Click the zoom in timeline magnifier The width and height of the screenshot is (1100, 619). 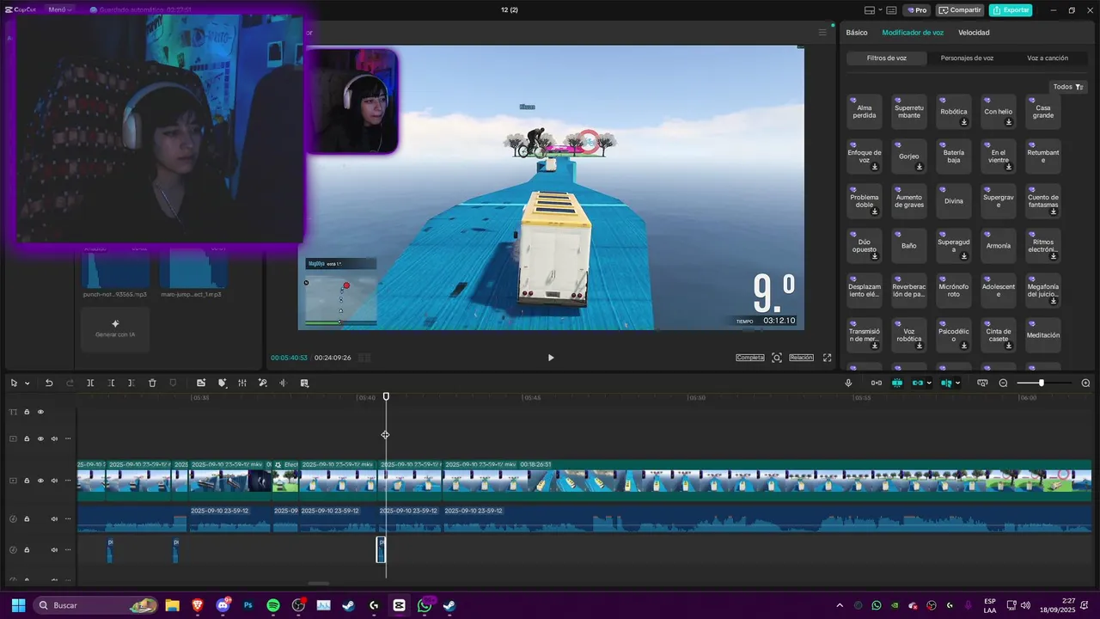point(1085,383)
